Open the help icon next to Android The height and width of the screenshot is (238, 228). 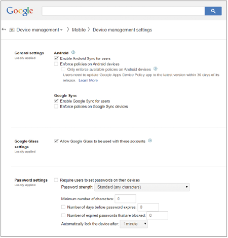click(73, 52)
